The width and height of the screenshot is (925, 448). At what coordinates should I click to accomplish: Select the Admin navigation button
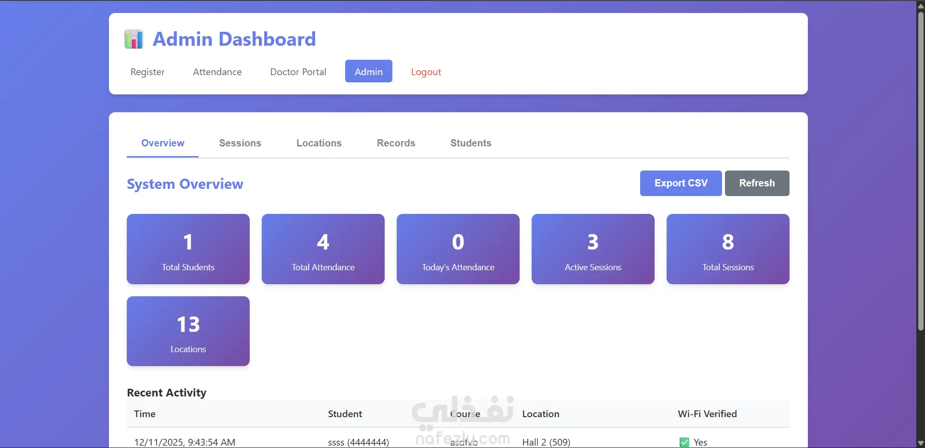(x=369, y=71)
